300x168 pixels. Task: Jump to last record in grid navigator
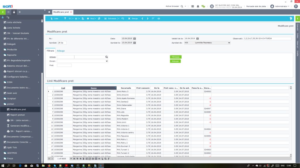point(74,158)
